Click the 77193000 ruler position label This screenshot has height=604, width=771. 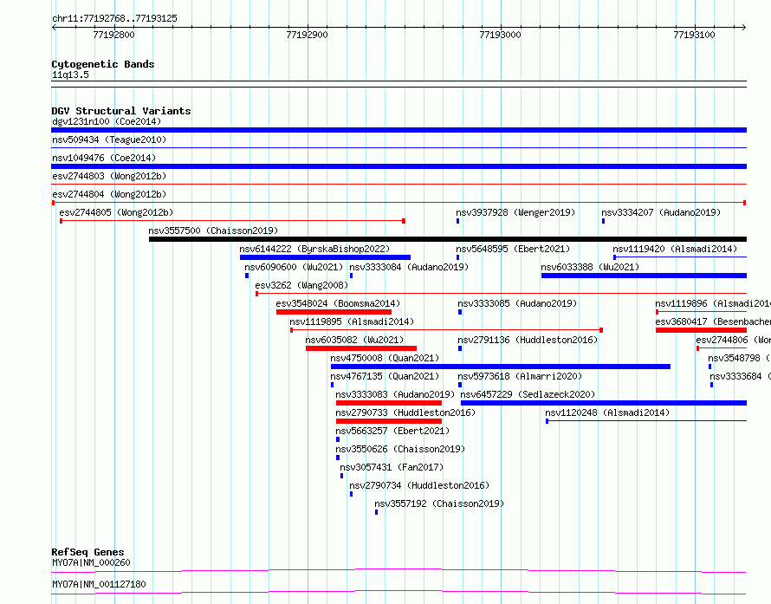click(500, 35)
